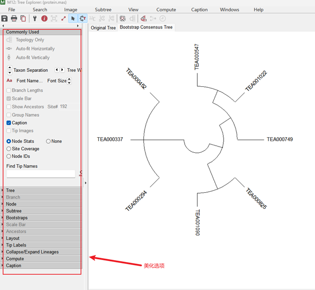
Task: Click the red diagonal resize arrow icon
Action: (x=63, y=18)
